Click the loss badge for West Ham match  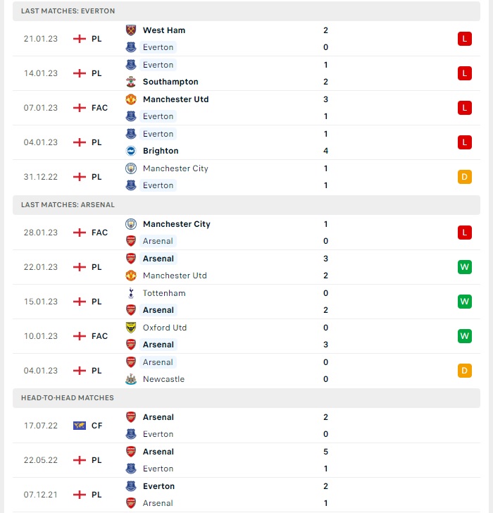pos(465,39)
